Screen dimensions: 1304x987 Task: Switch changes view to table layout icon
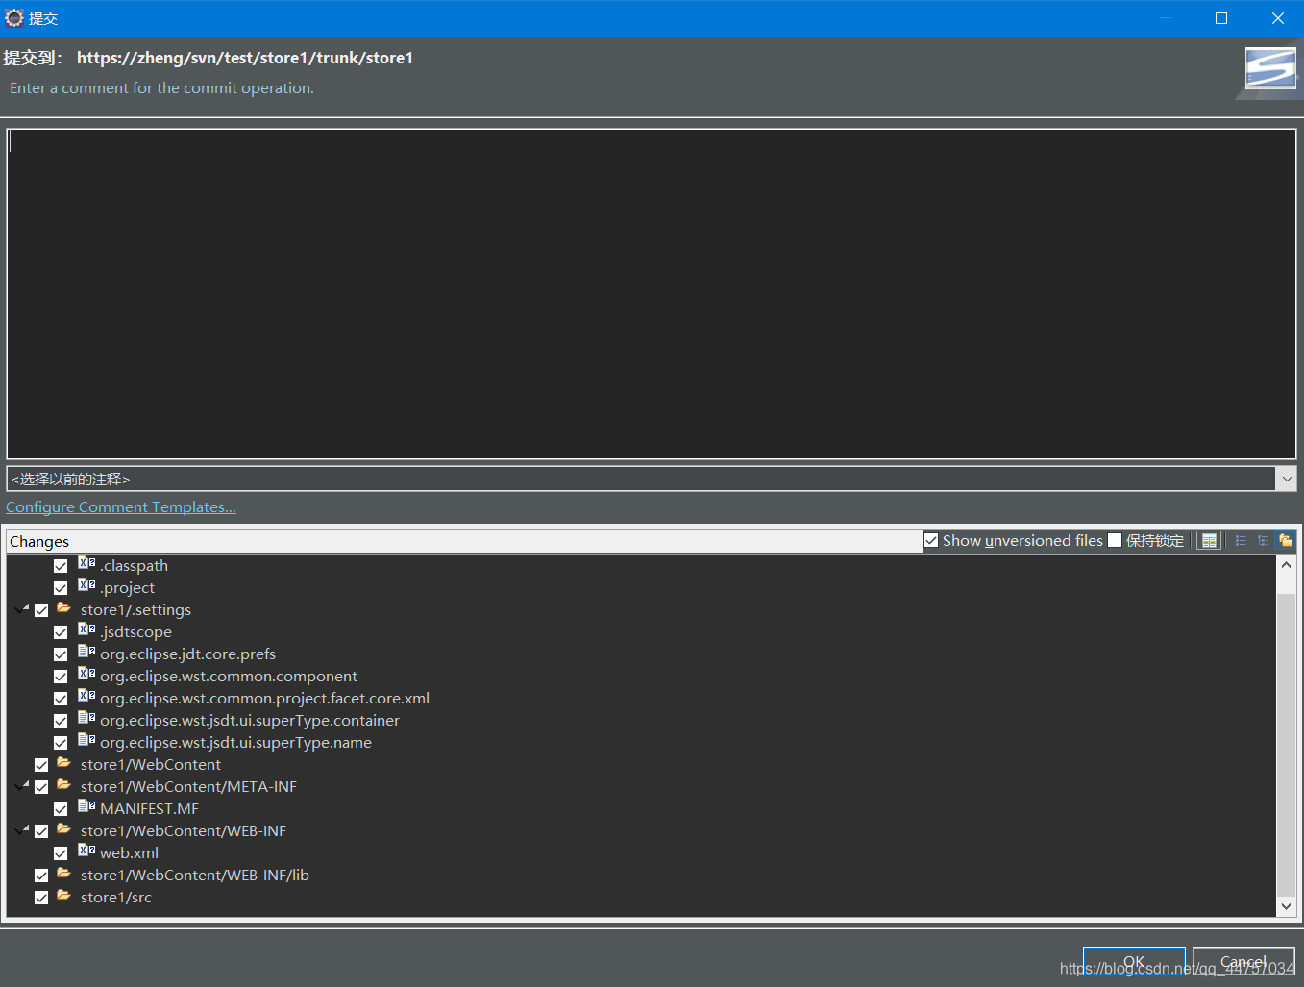tap(1209, 541)
